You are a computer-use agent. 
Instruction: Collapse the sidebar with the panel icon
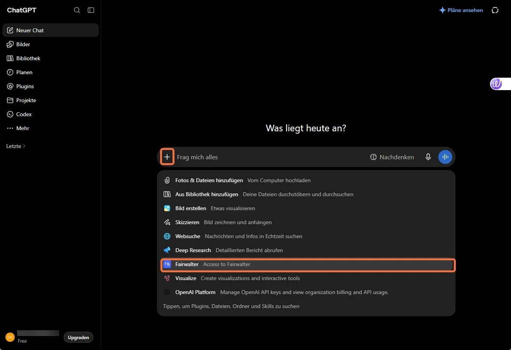click(91, 10)
